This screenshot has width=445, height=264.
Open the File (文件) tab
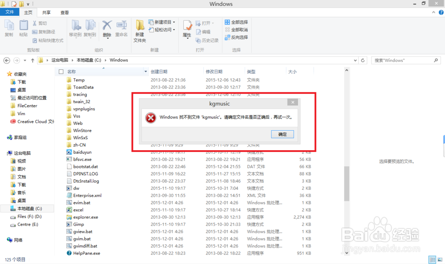10,12
